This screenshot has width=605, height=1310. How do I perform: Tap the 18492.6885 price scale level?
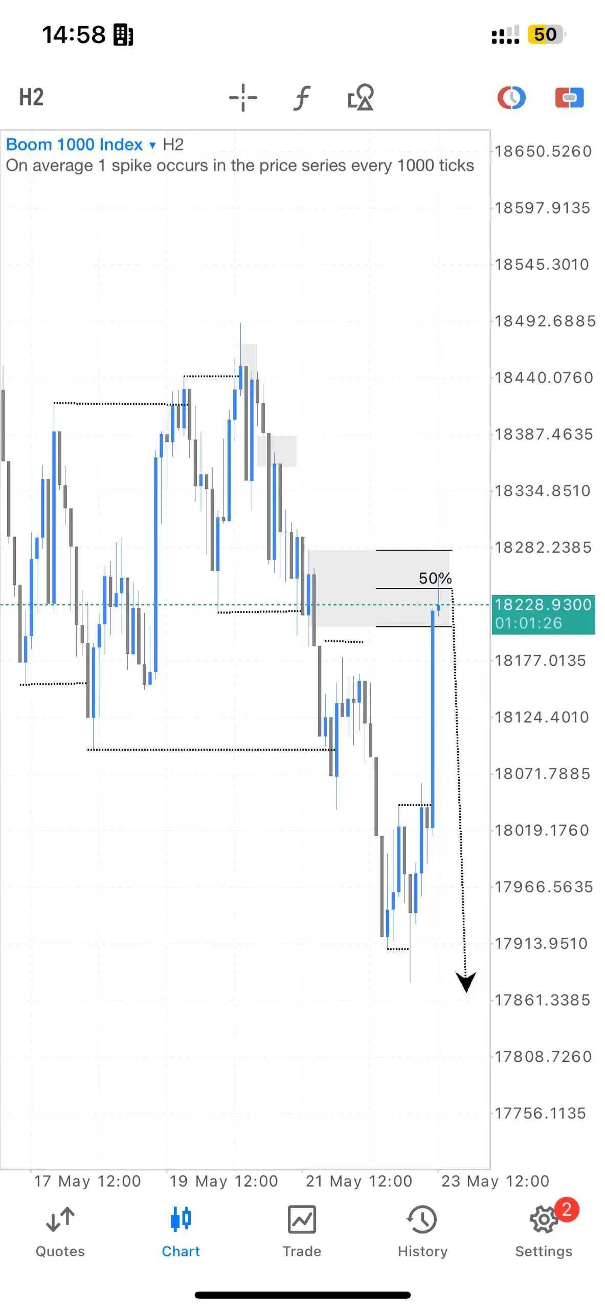[545, 321]
